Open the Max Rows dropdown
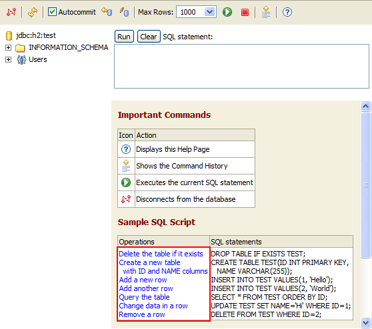The height and width of the screenshot is (329, 372). (x=209, y=11)
